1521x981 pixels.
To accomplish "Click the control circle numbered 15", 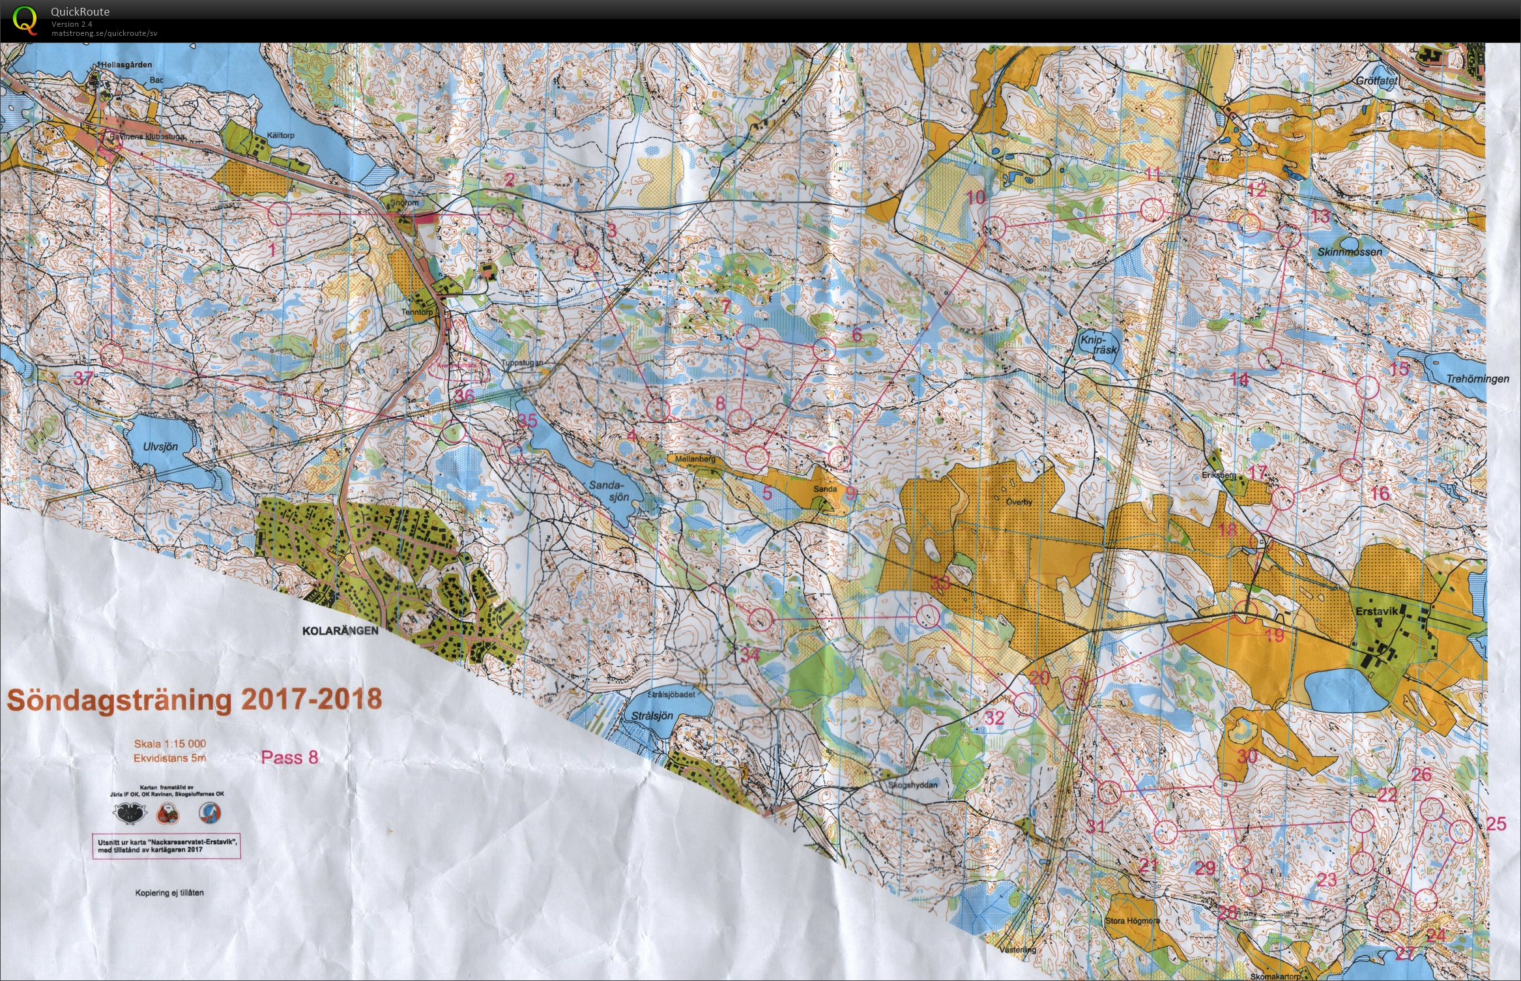I will [x=1368, y=388].
